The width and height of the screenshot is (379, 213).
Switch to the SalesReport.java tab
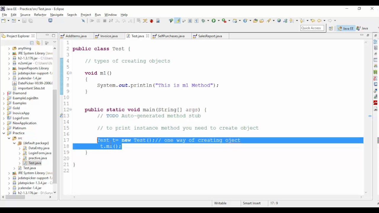[x=210, y=36]
